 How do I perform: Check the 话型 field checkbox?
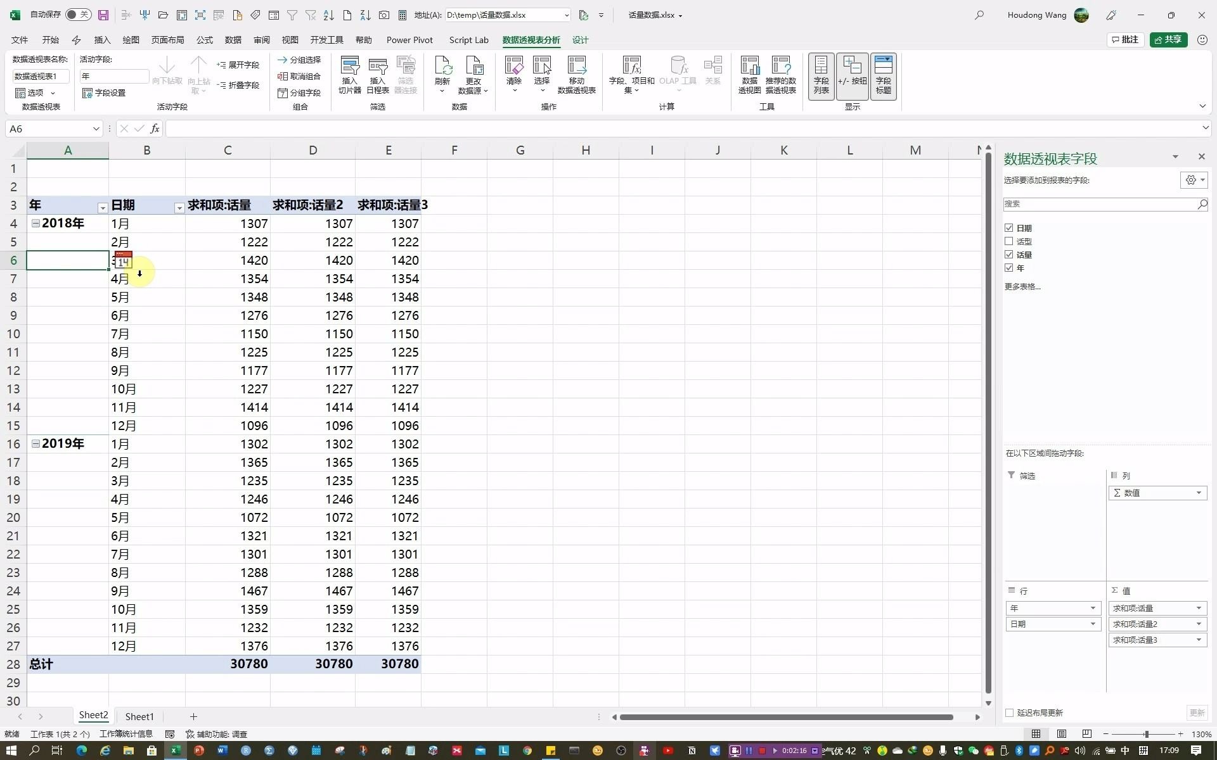coord(1009,241)
